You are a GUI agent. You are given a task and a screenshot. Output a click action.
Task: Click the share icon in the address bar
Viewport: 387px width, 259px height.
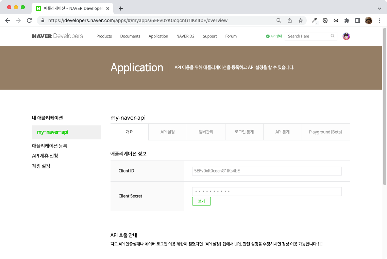[x=290, y=20]
